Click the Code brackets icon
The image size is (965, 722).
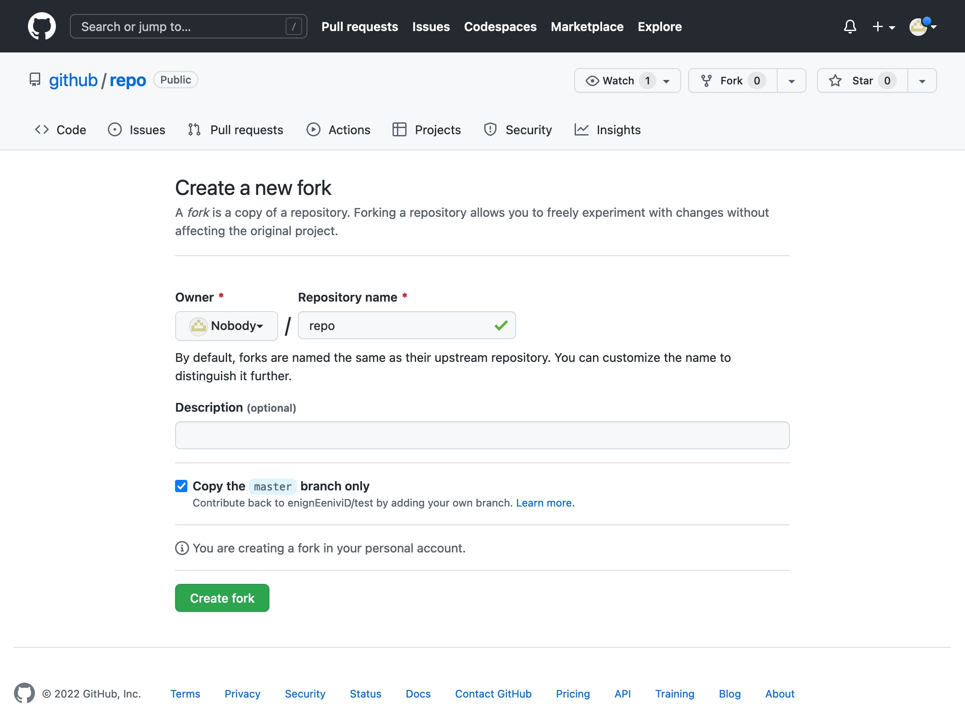click(x=42, y=130)
